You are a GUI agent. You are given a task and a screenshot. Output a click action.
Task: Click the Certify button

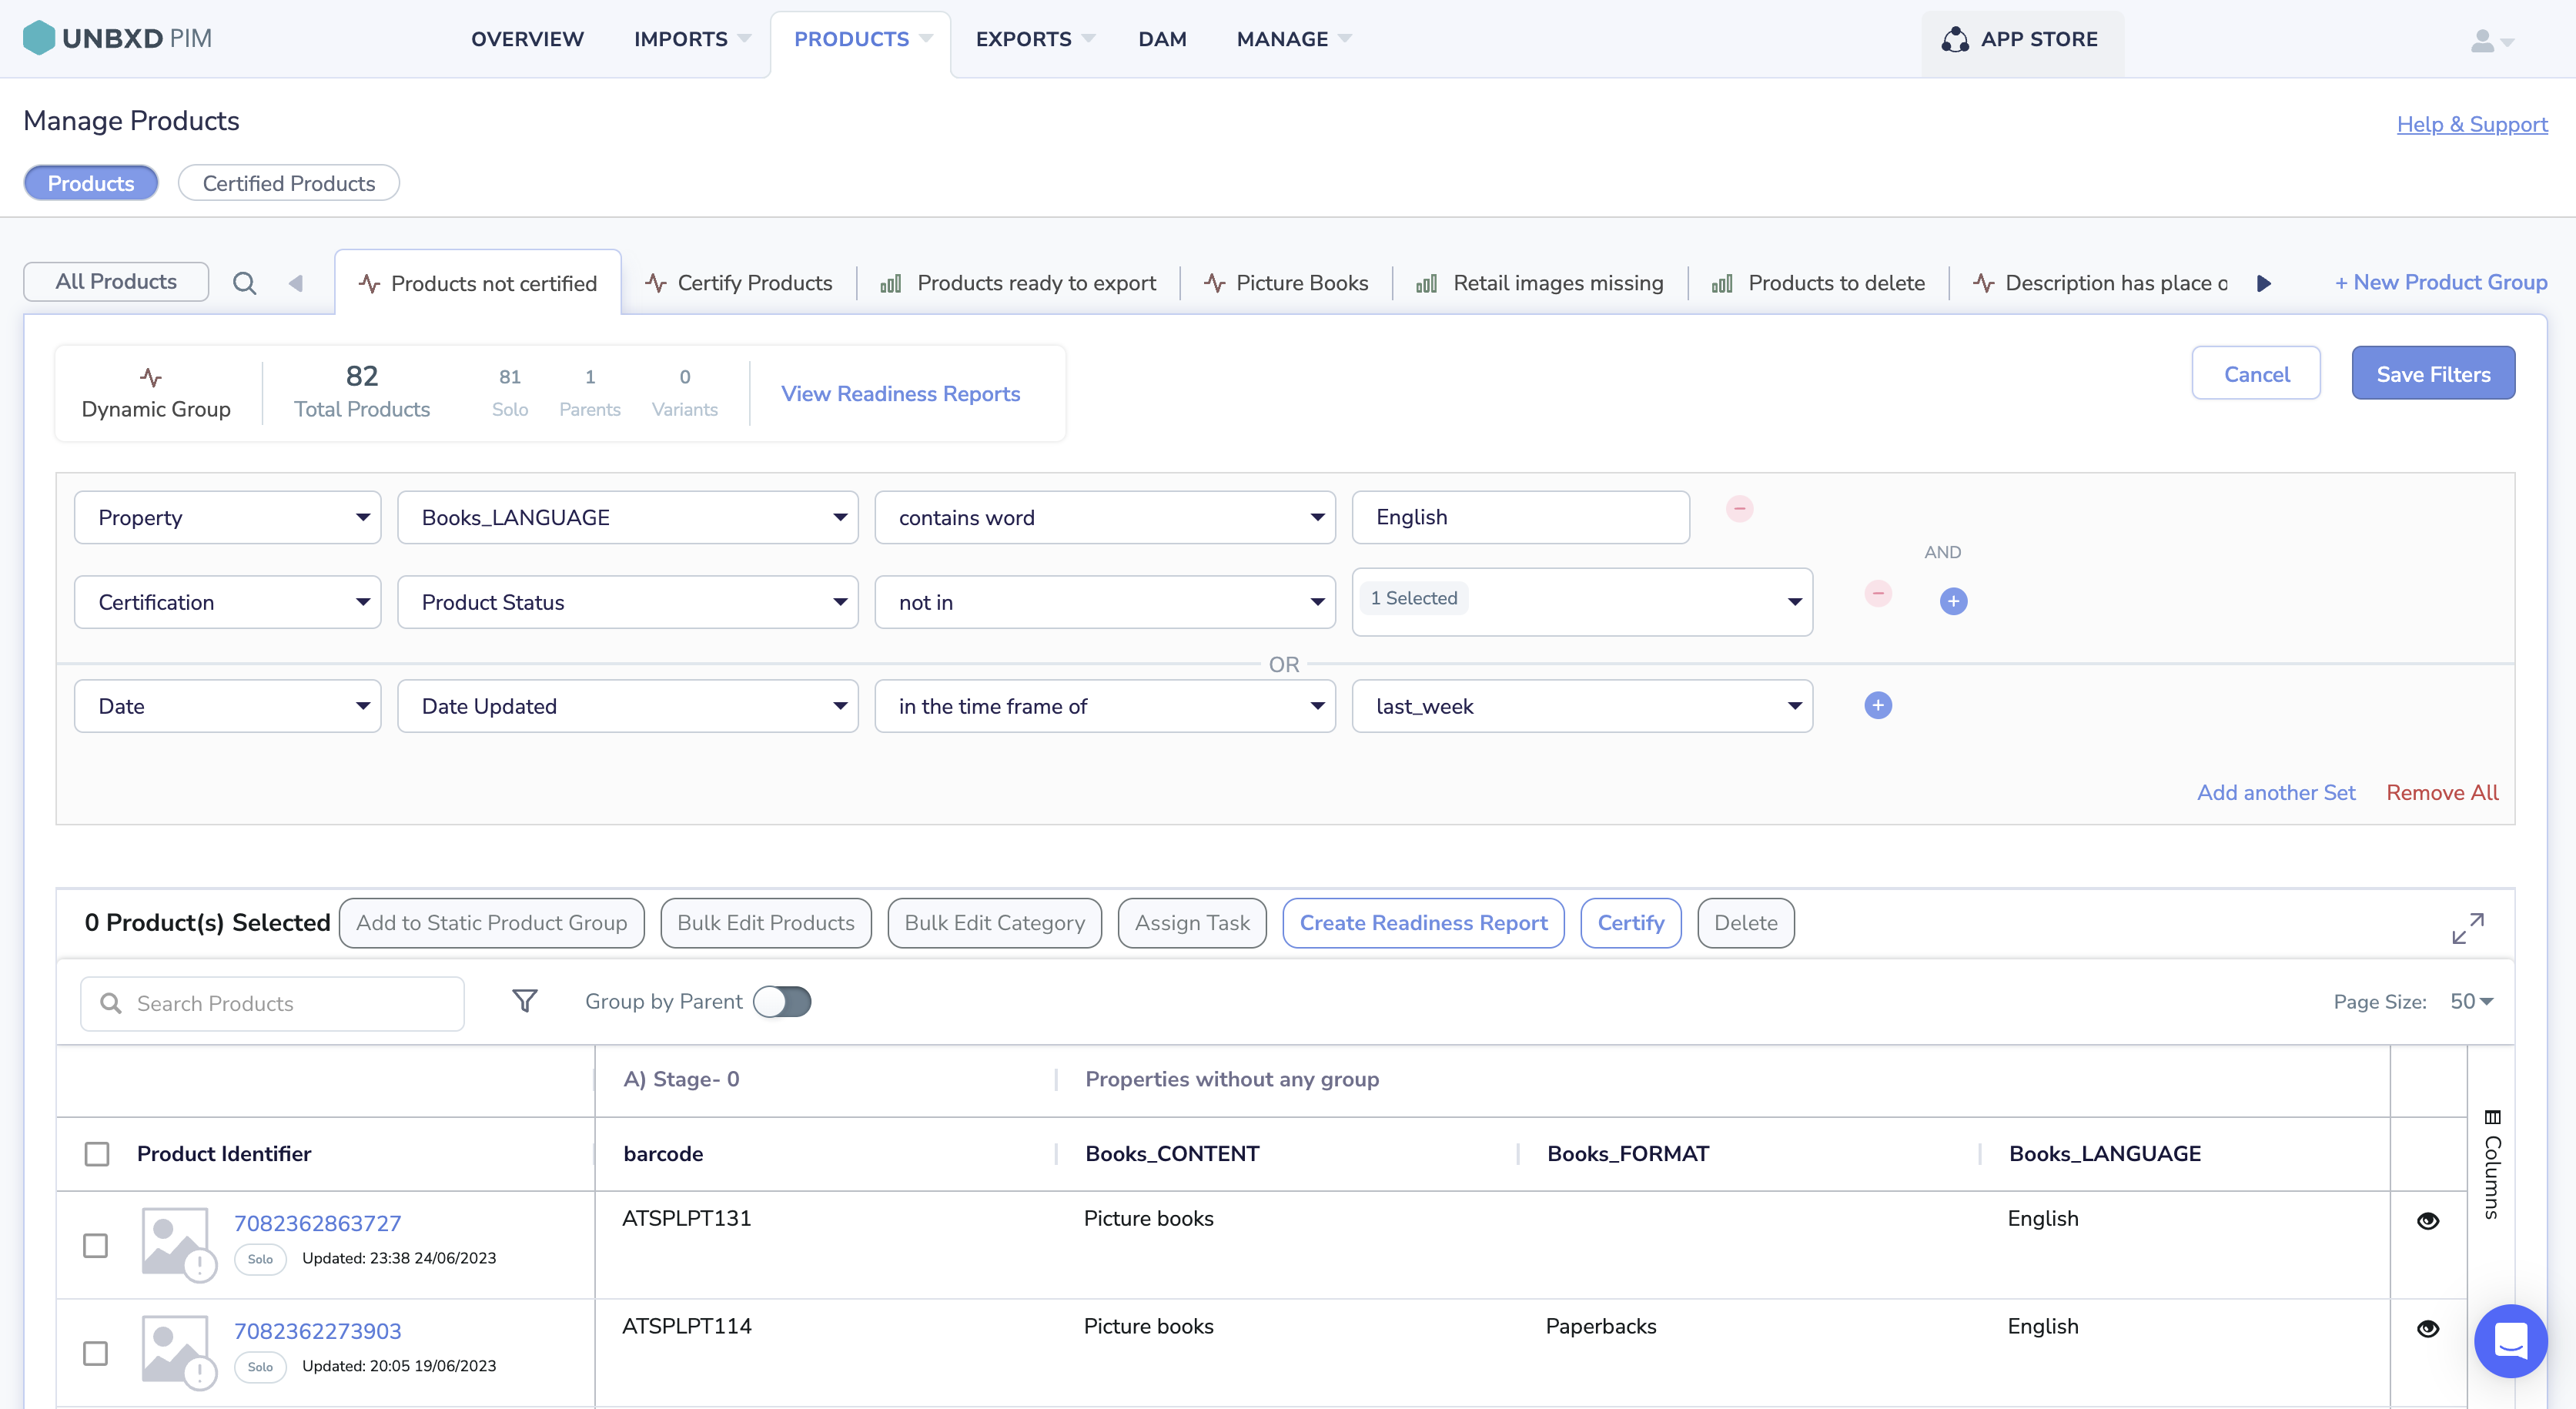tap(1630, 922)
